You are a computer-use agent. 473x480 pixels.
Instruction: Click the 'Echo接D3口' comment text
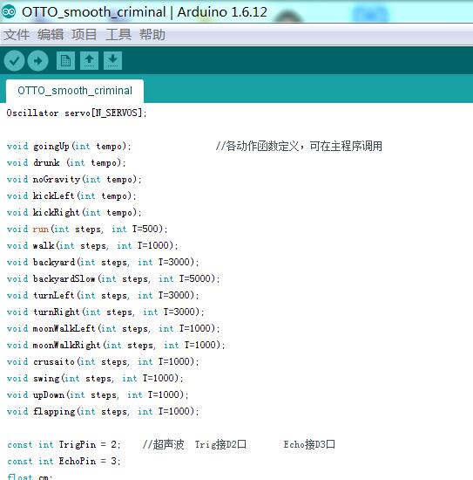[309, 444]
